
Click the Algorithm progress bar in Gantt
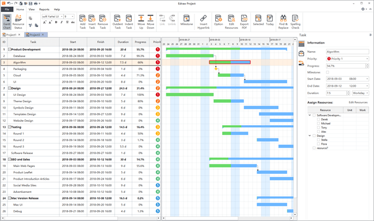click(x=230, y=63)
